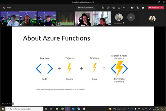Select participant tile with AYLIS background
166x111 pixels.
coord(102,19)
